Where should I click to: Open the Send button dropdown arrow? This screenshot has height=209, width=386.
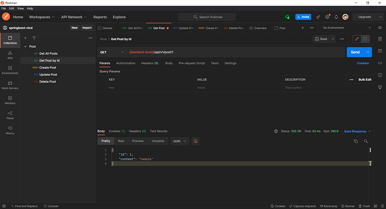(368, 52)
